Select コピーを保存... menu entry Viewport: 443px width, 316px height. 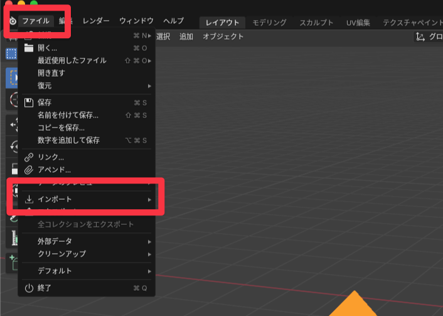click(87, 128)
